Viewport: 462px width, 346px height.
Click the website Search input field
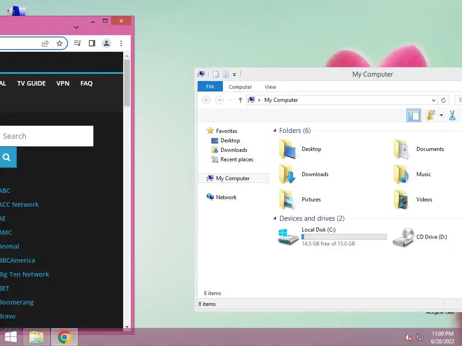(x=46, y=136)
